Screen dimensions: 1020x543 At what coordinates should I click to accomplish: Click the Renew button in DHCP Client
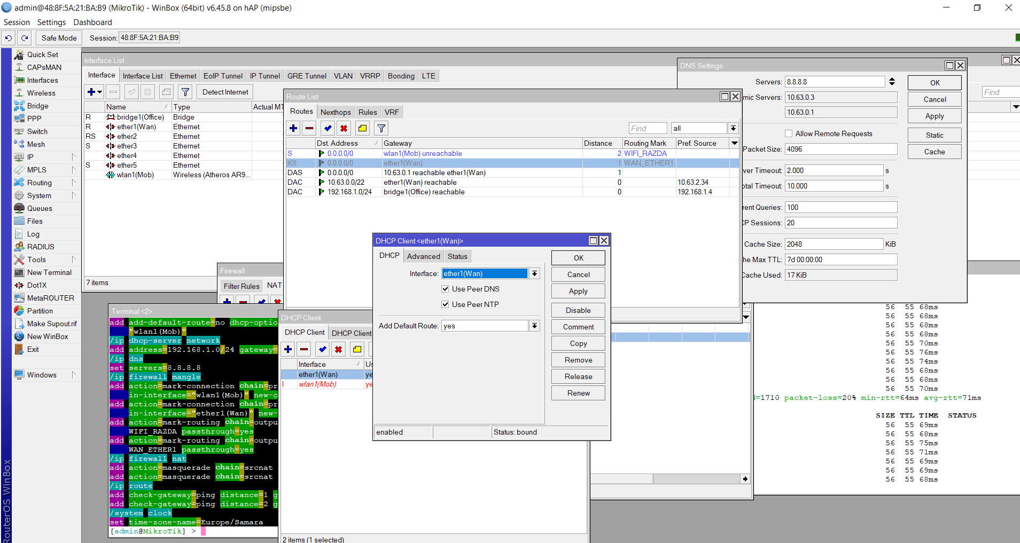pyautogui.click(x=578, y=393)
